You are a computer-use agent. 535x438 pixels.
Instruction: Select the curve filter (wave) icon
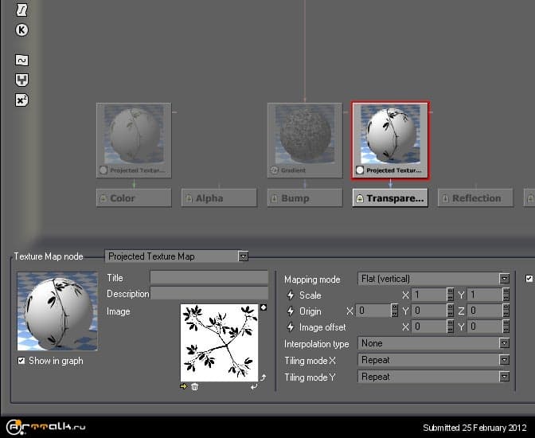pyautogui.click(x=22, y=61)
